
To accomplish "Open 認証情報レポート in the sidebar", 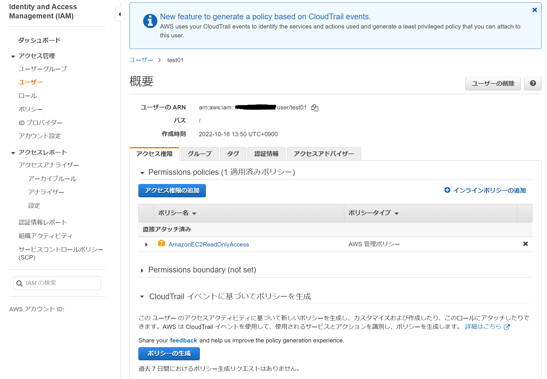I will click(43, 222).
